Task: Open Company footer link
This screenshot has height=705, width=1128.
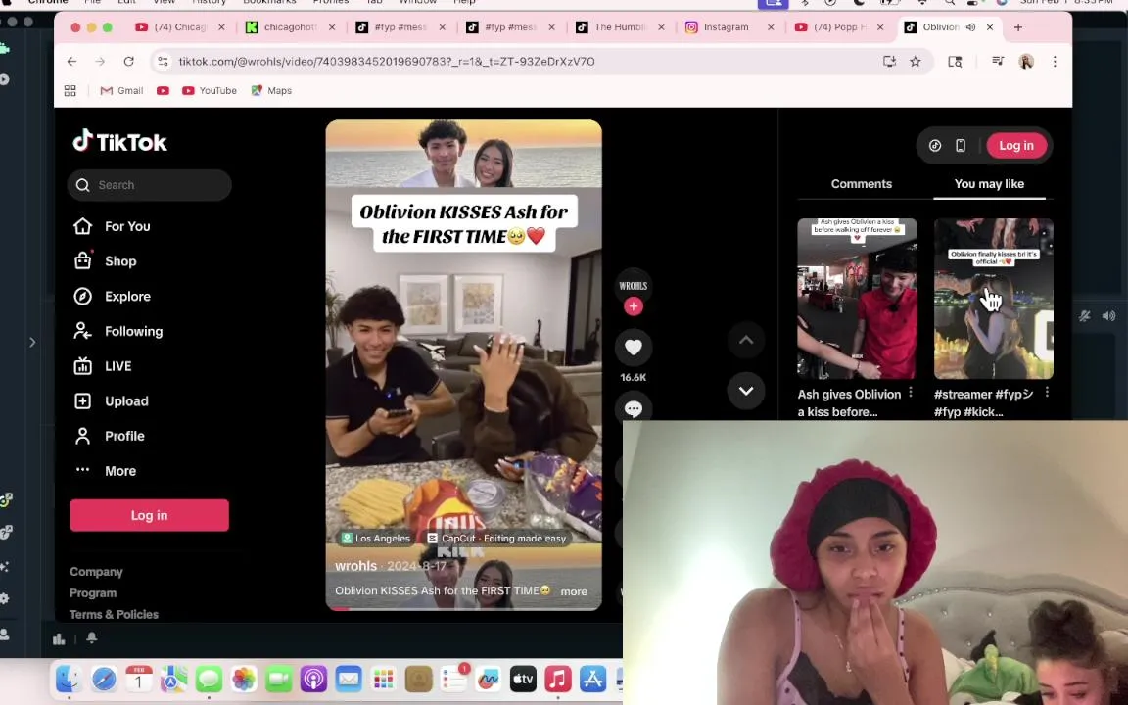Action: pos(96,572)
